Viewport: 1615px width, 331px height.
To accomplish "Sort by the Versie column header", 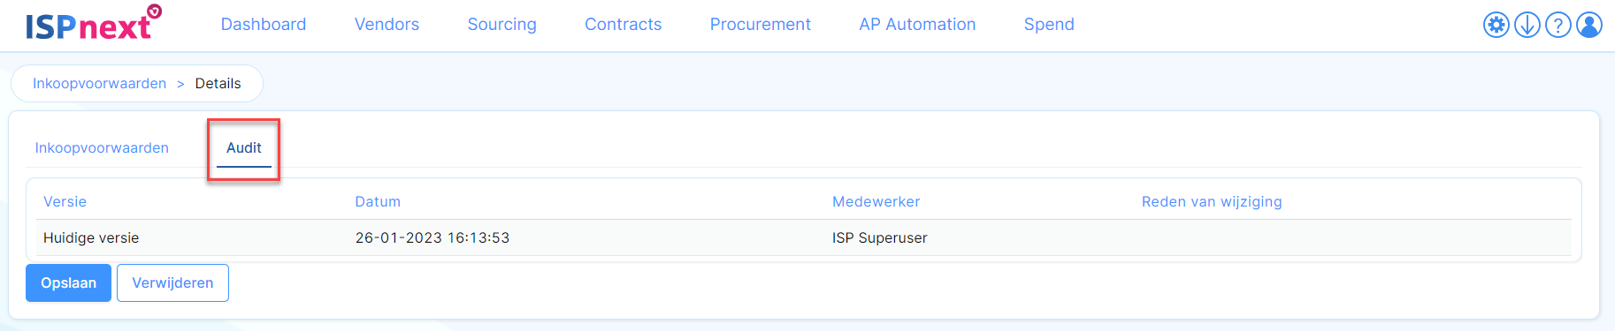I will pyautogui.click(x=65, y=201).
